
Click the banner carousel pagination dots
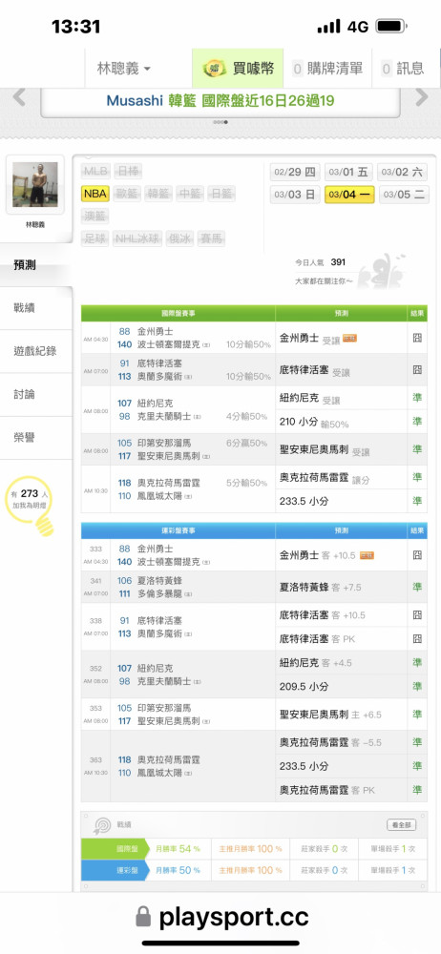[220, 122]
